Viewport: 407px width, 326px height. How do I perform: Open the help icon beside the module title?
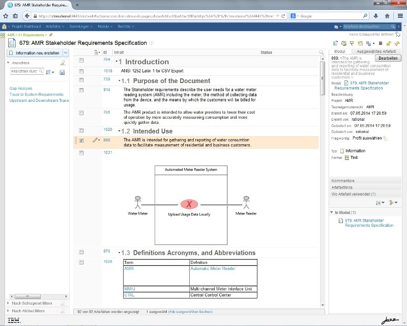[152, 43]
